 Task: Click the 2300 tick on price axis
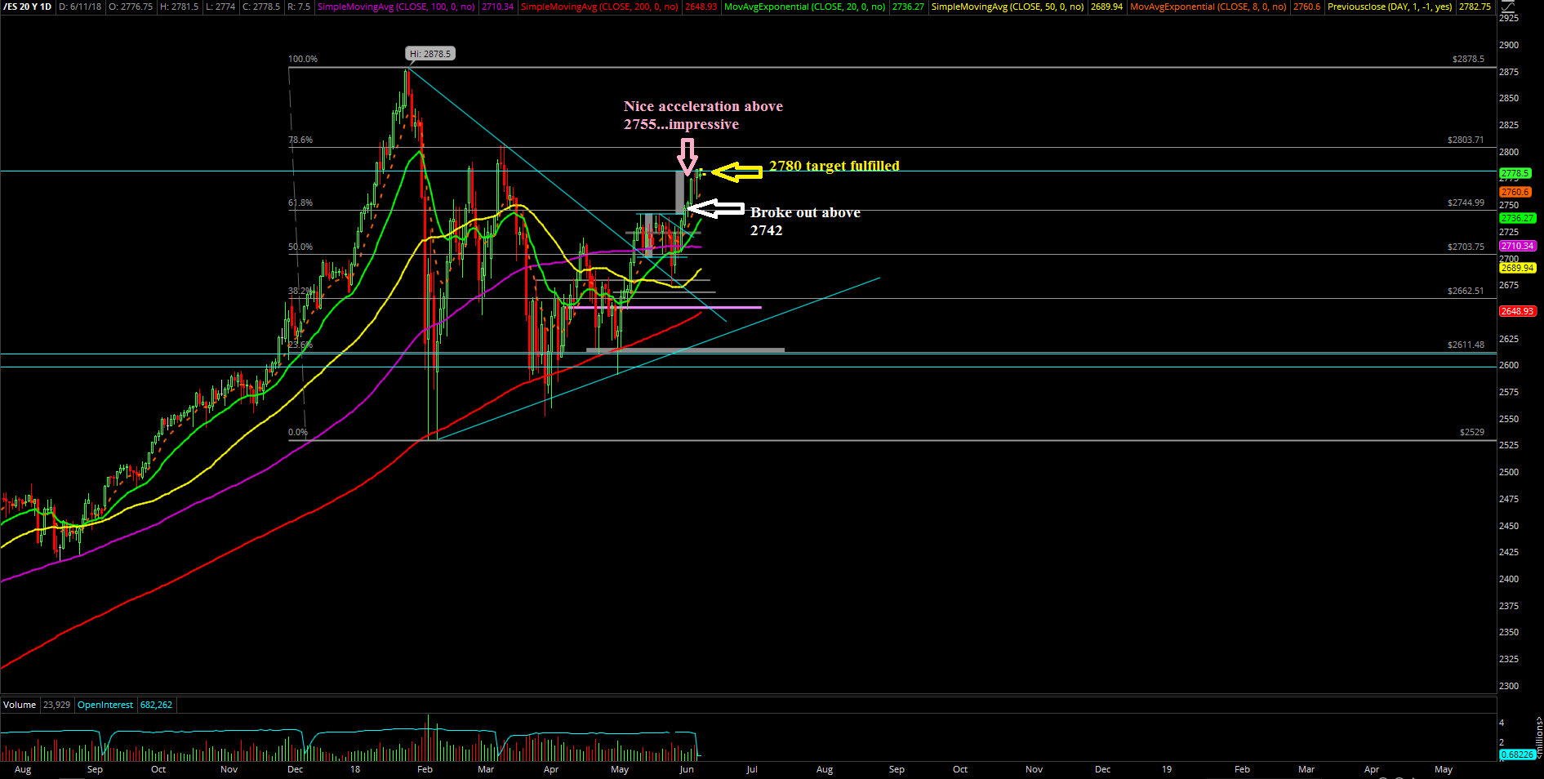[1509, 686]
